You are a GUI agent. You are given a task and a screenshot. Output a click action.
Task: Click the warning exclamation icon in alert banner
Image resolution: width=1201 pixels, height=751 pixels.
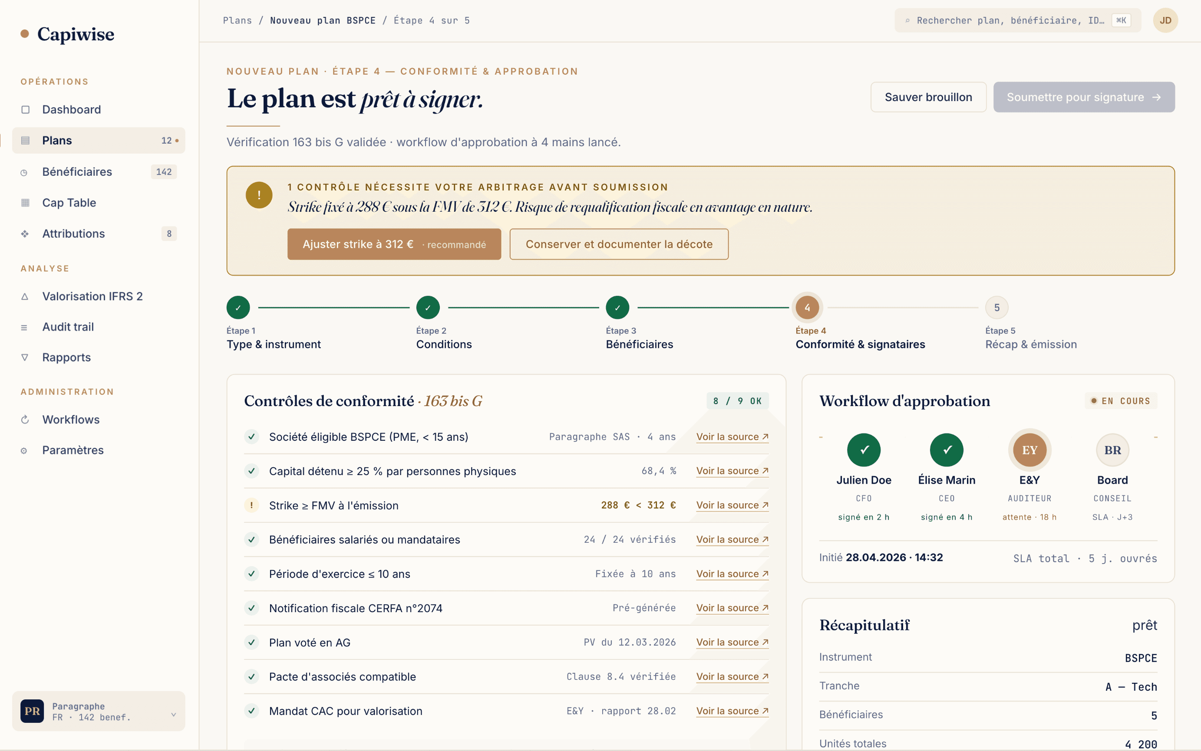[x=259, y=195]
